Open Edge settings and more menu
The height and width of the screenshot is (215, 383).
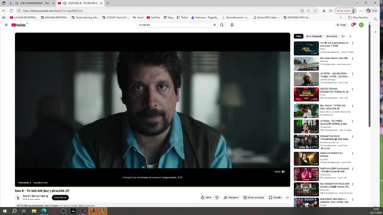[360, 11]
